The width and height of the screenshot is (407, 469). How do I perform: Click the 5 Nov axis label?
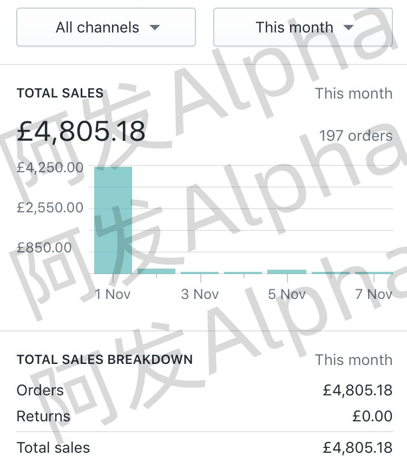[x=286, y=294]
